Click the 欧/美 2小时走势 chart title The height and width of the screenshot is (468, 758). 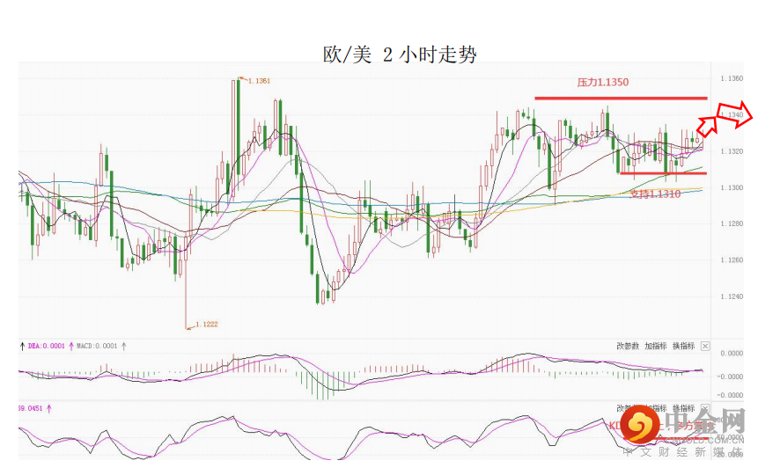(x=400, y=55)
